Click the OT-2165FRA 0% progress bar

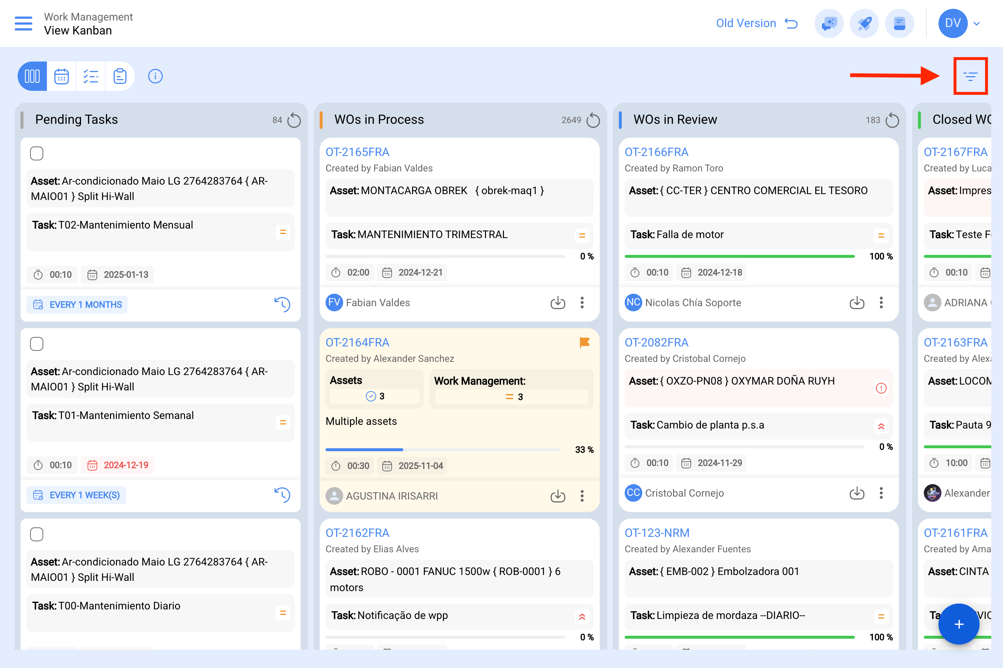[445, 256]
